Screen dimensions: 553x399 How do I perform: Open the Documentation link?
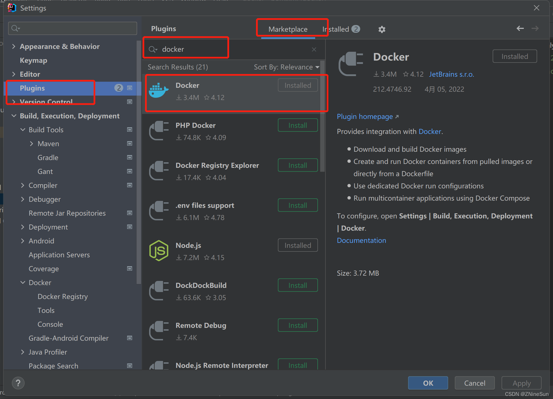[361, 240]
